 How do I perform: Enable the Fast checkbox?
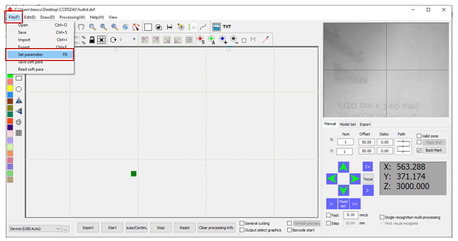pos(329,215)
